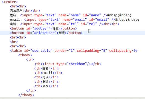
Task: Click the opening <tr> tag
Action: [30, 59]
